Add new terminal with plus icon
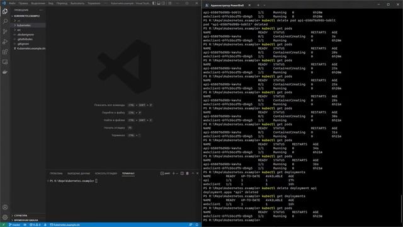This screenshot has height=227, width=403. click(174, 173)
